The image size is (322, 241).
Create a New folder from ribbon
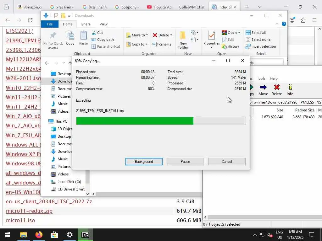click(183, 40)
